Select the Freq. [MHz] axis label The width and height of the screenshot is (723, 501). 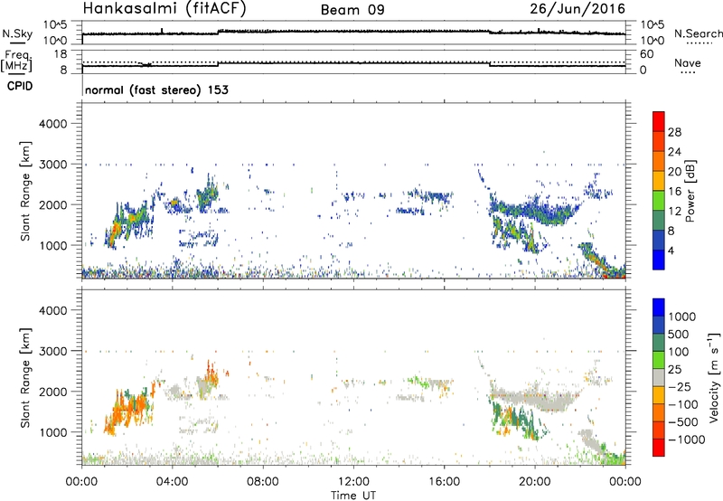coord(16,61)
